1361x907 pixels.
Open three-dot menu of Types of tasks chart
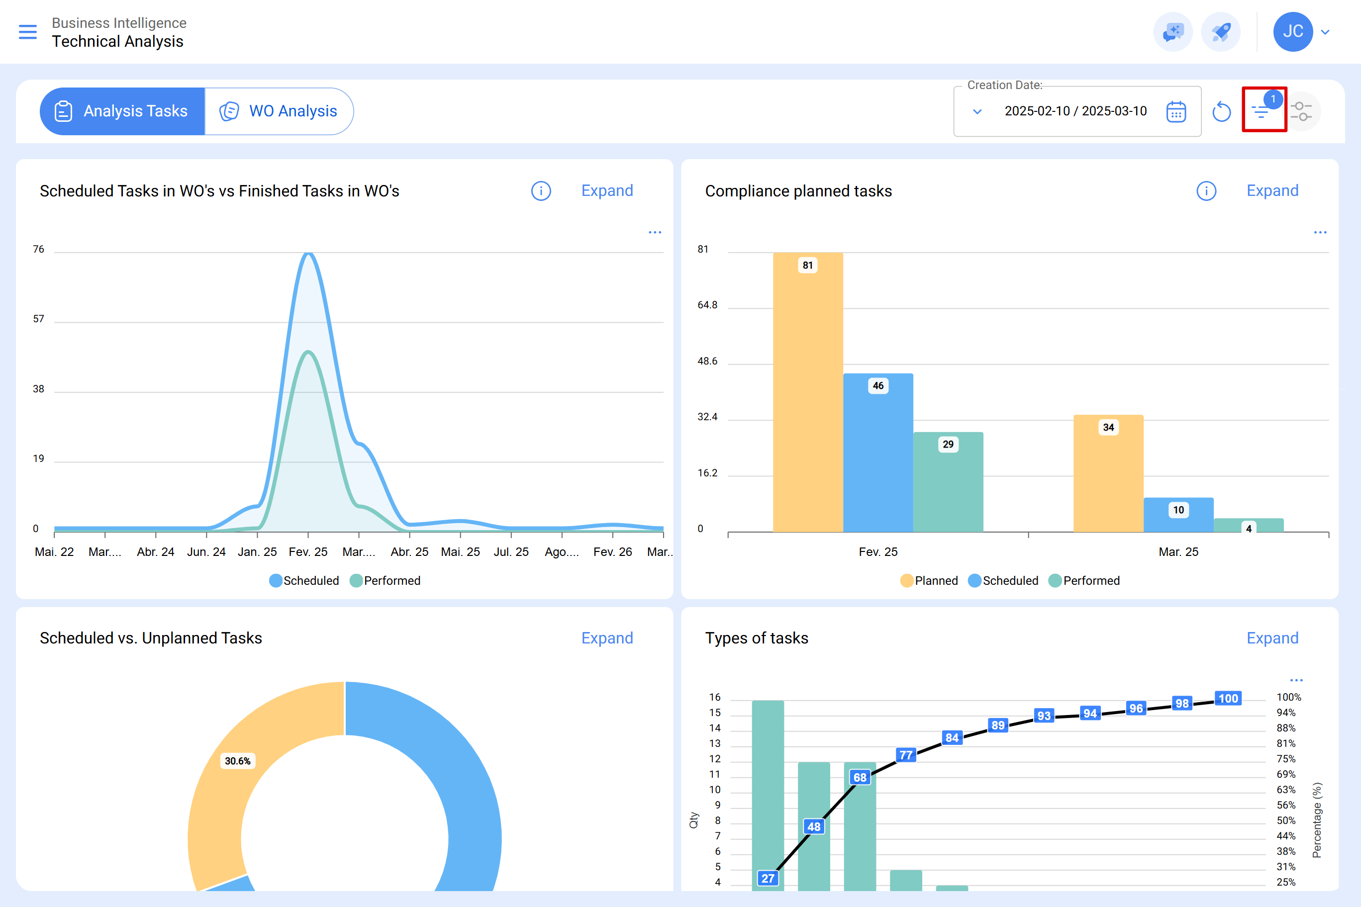1296,680
